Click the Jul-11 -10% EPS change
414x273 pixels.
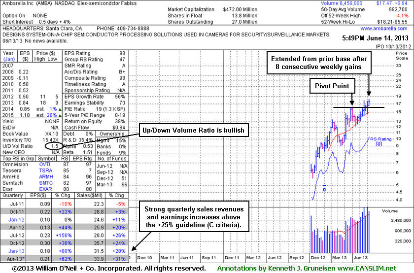[x=65, y=204]
